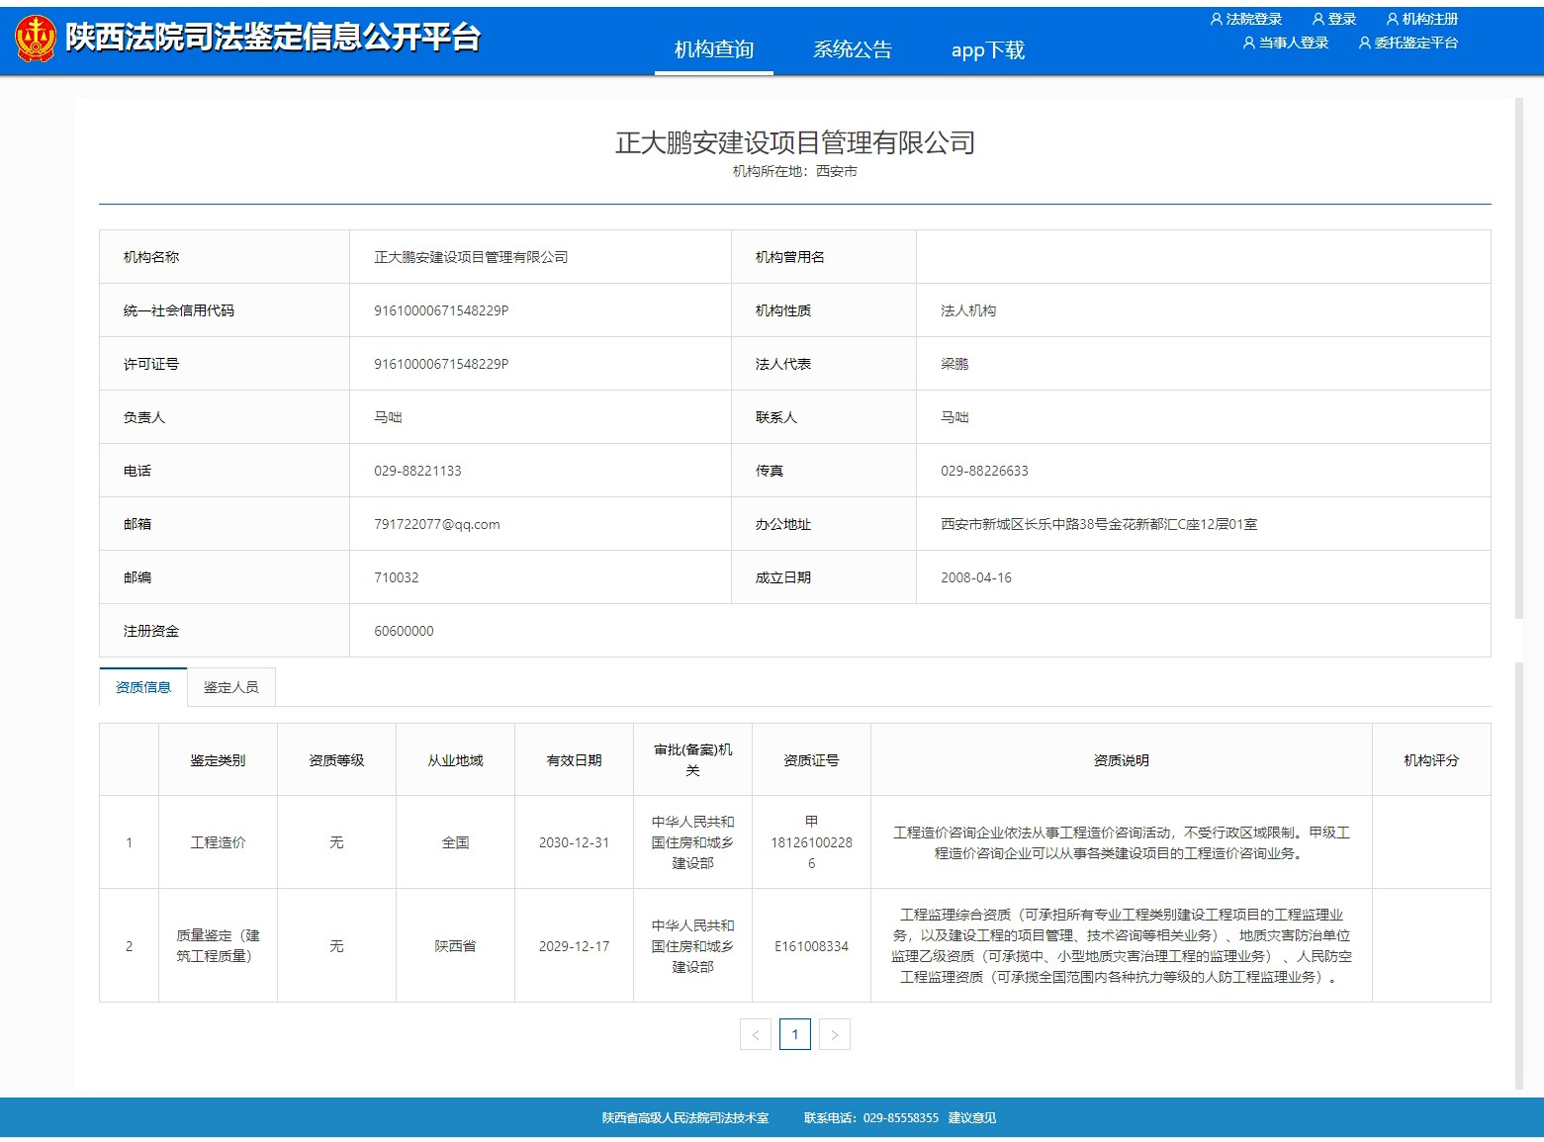Click the previous page arrow icon
The height and width of the screenshot is (1142, 1544).
pyautogui.click(x=756, y=1033)
